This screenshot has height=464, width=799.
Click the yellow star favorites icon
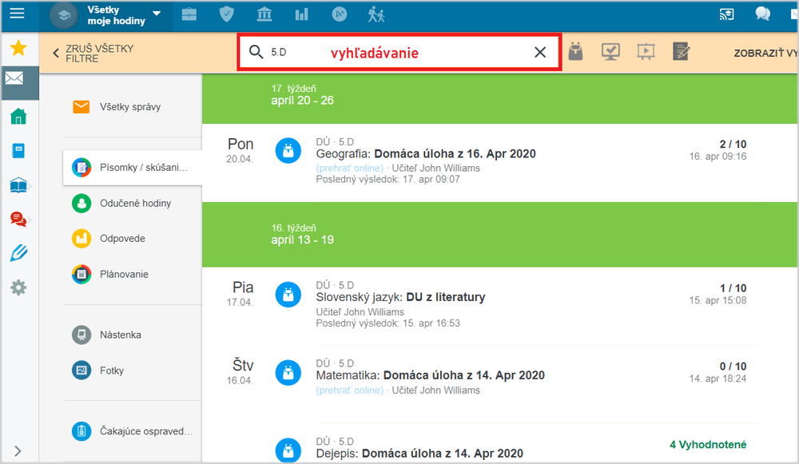19,48
